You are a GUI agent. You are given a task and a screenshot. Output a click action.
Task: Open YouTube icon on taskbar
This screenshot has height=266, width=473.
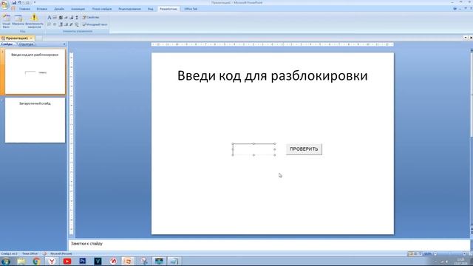(67, 261)
